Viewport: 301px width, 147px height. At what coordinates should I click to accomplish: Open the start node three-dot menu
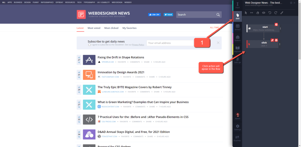click(280, 28)
